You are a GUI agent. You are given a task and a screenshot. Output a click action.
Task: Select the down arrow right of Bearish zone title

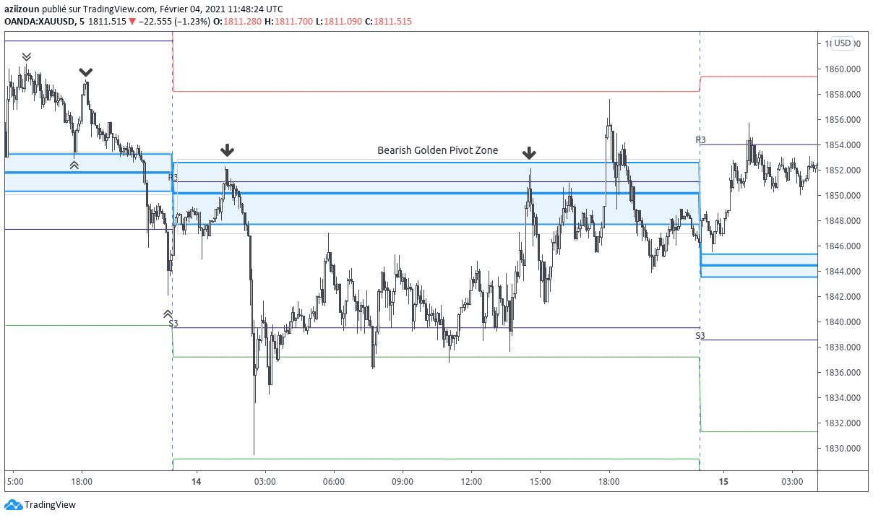tap(529, 152)
